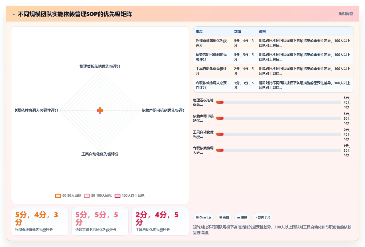Click the 专职依赖协调人必 progress bar

[x=279, y=150]
